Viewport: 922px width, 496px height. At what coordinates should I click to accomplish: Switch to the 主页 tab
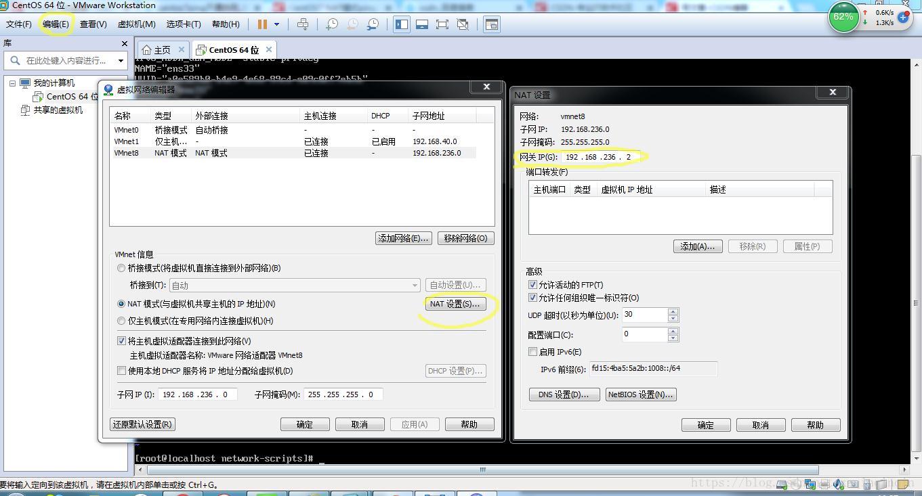163,50
